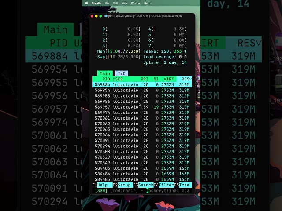The image size is (282, 211).
Task: Select process row with PID 569956
Action: [142, 102]
